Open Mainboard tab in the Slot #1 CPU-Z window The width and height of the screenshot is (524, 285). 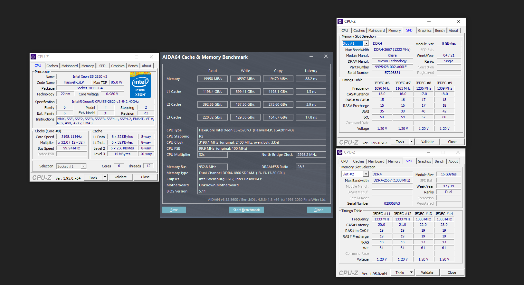tap(376, 31)
